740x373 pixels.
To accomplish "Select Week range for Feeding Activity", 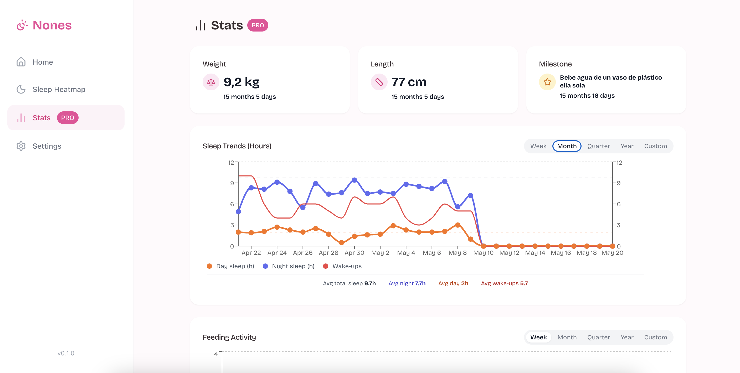I will point(538,337).
